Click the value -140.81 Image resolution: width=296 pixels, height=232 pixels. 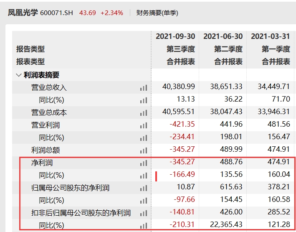click(x=182, y=212)
